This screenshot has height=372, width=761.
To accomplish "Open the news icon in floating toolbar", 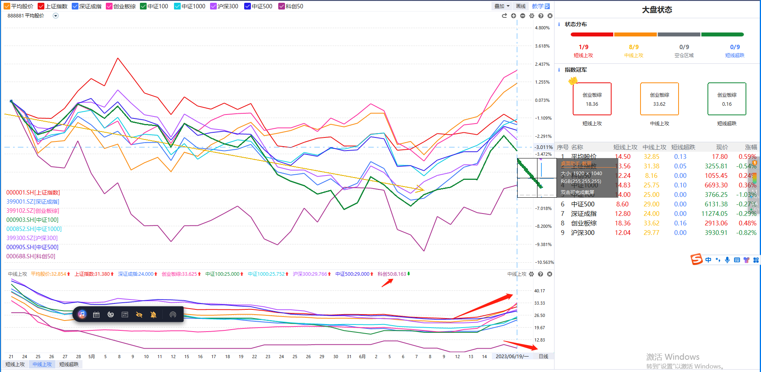I will point(125,315).
